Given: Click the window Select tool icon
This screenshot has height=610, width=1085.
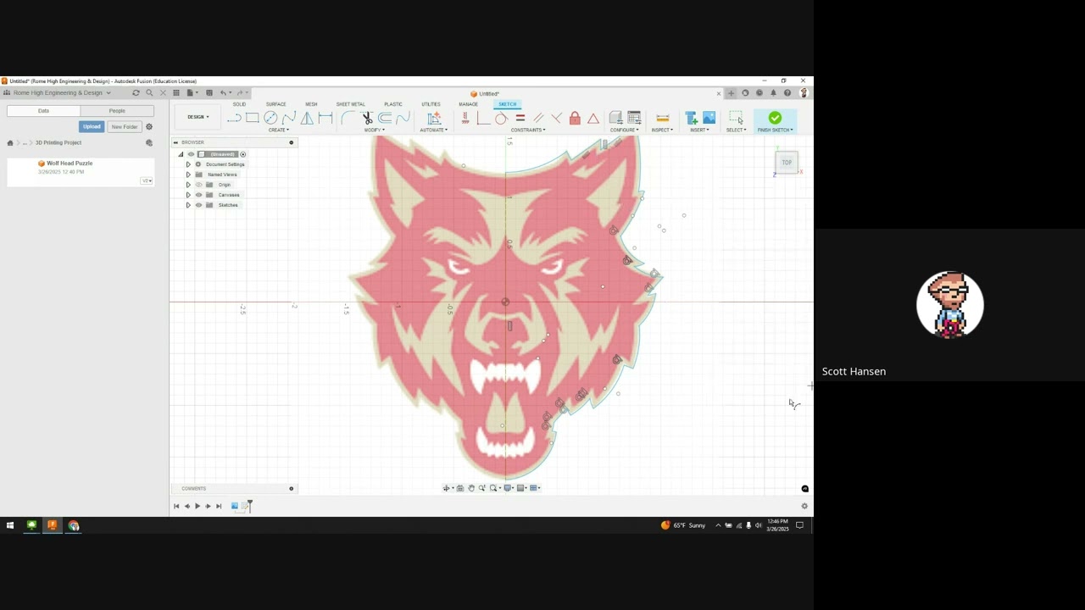Looking at the screenshot, I should pyautogui.click(x=736, y=119).
